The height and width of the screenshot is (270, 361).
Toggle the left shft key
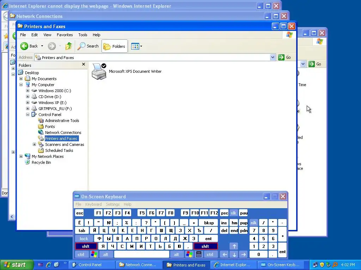pos(86,246)
